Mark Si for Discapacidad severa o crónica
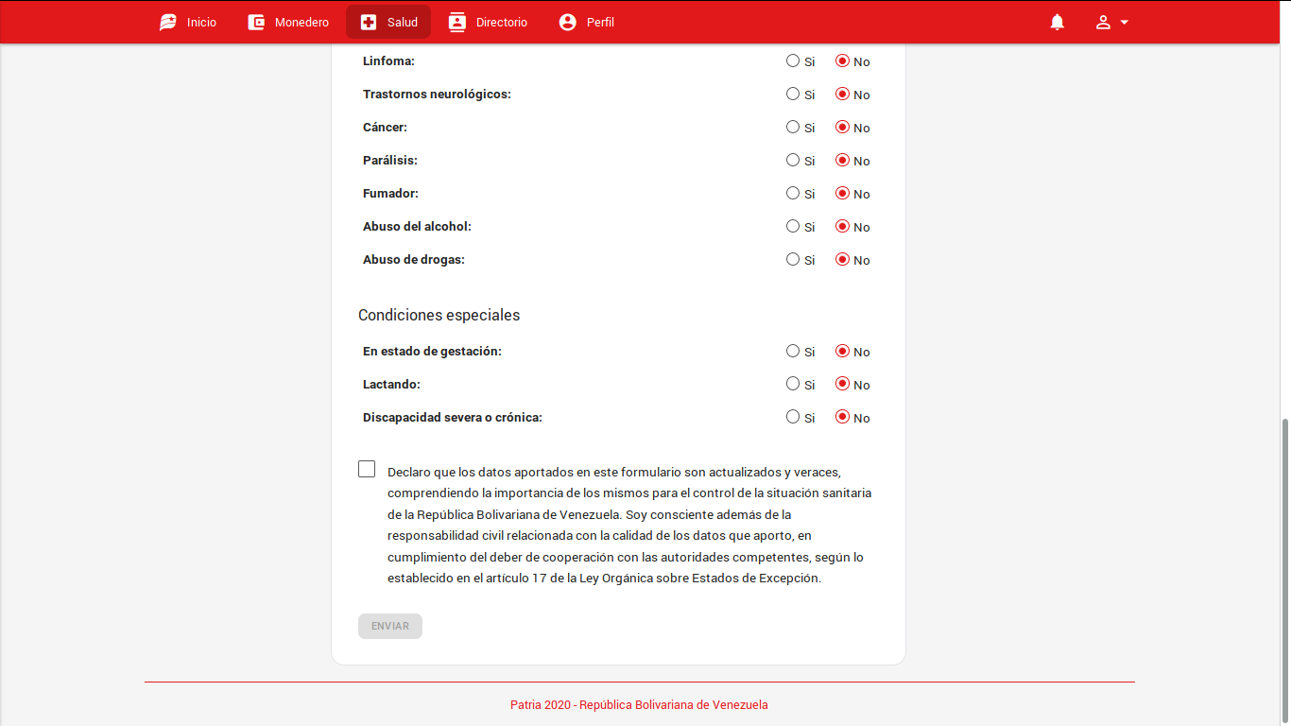This screenshot has width=1291, height=726. 793,417
